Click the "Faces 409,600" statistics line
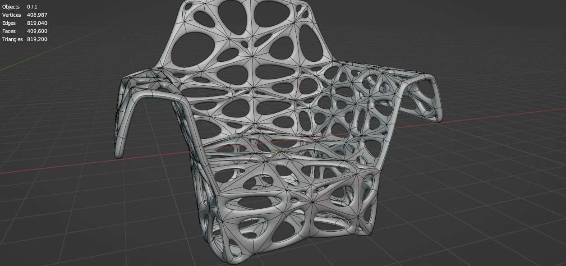Image resolution: width=566 pixels, height=266 pixels. coord(24,31)
